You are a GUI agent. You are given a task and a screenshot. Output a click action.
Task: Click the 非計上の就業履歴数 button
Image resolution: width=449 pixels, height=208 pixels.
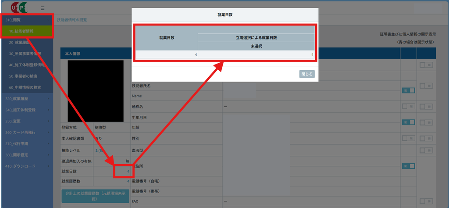pyautogui.click(x=96, y=196)
